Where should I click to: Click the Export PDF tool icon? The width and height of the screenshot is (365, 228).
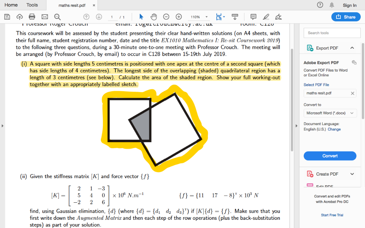(x=310, y=48)
